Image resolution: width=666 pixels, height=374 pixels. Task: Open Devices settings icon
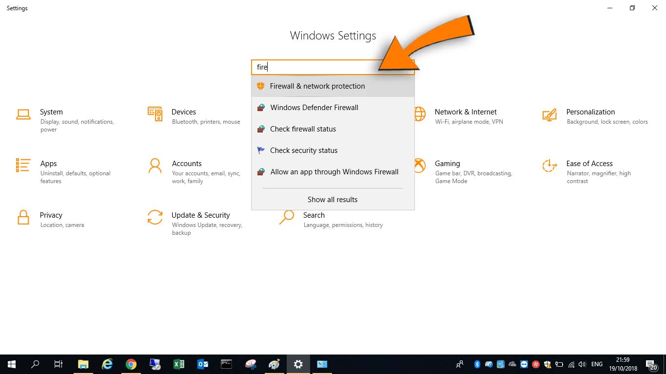(155, 114)
